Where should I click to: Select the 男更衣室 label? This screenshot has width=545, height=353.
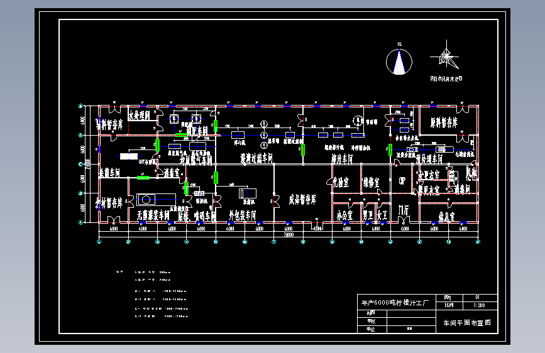429,190
